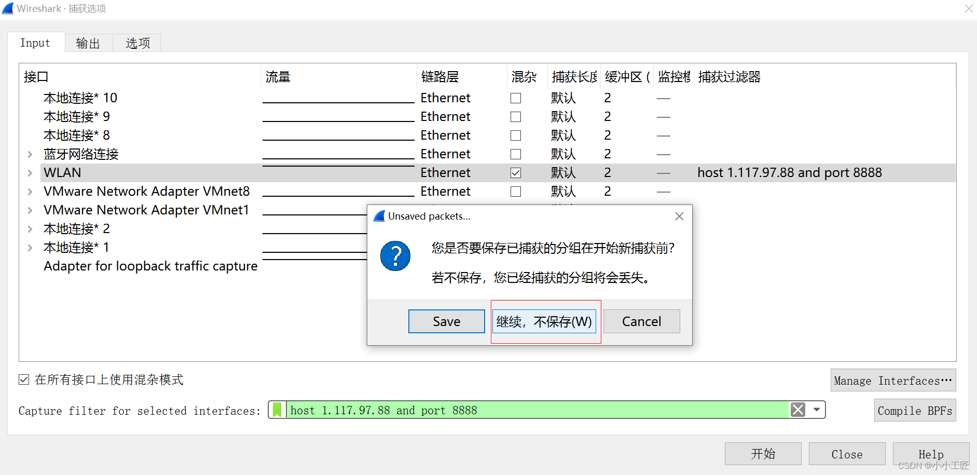Click the Compile BPFs button
977x475 pixels.
click(915, 411)
